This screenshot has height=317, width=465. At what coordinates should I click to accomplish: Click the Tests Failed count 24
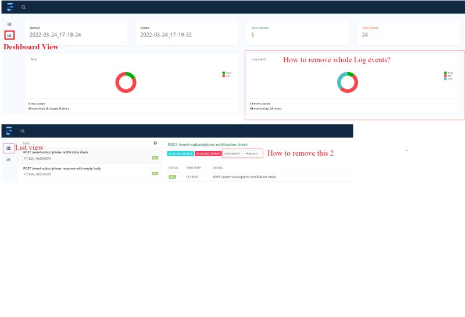pos(365,35)
